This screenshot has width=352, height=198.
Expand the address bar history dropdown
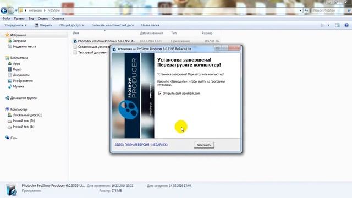[x=300, y=10]
